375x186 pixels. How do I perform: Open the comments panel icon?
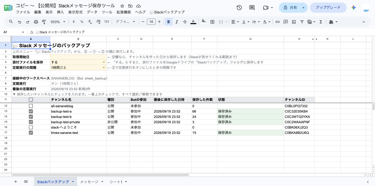click(x=252, y=8)
